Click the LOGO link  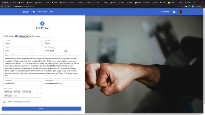[x=26, y=12]
